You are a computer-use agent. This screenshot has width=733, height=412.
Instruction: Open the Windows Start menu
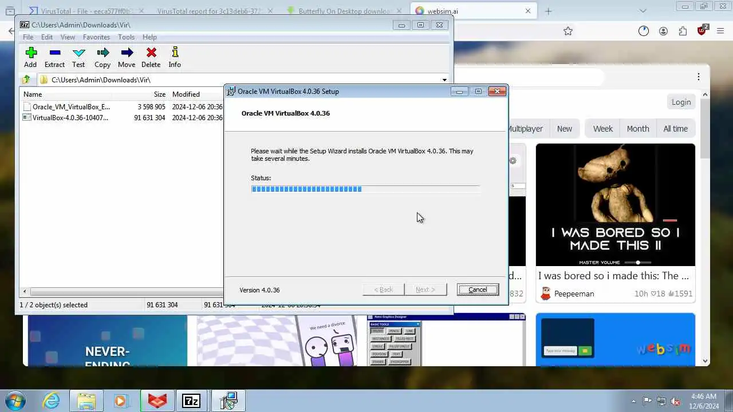point(15,401)
